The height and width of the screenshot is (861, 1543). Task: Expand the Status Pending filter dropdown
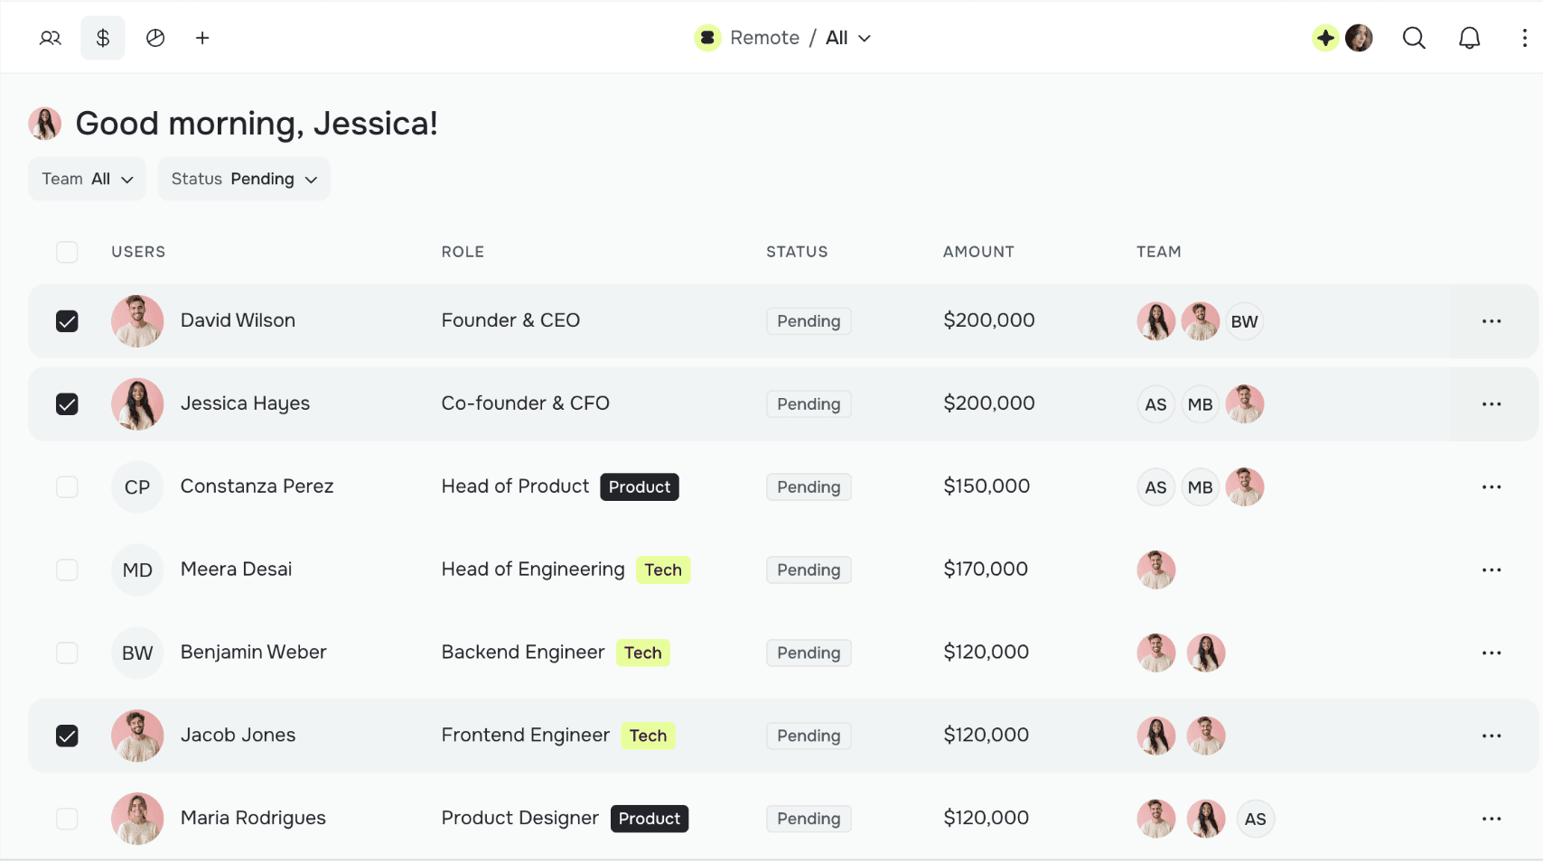coord(244,179)
